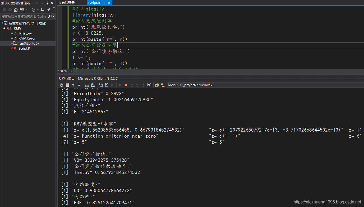Viewport: 364px width, 207px height.
Task: Select the 解决方案"KMV" root node
Action: click(x=27, y=23)
